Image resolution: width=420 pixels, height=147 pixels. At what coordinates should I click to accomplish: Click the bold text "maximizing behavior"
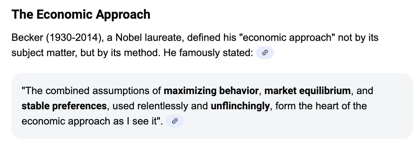click(x=212, y=91)
